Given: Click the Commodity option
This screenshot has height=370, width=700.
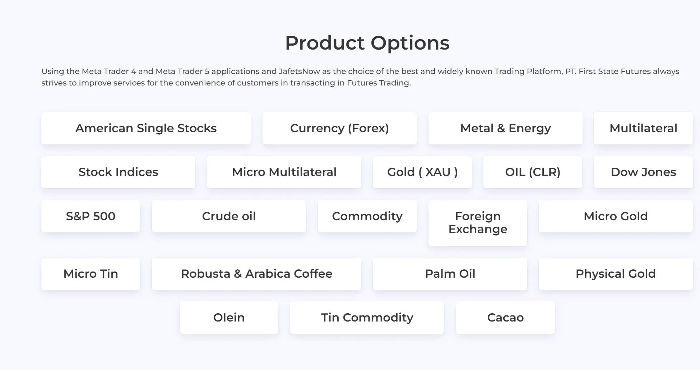Looking at the screenshot, I should (x=367, y=216).
